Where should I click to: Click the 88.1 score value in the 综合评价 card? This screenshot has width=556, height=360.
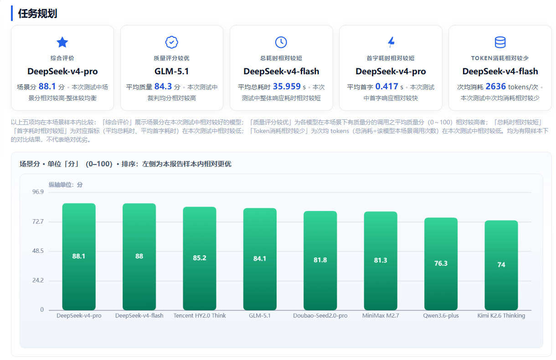tap(47, 87)
